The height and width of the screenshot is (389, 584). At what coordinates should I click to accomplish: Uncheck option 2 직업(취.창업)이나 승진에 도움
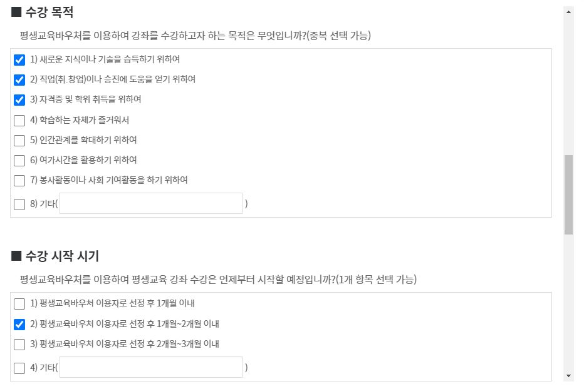coord(19,80)
